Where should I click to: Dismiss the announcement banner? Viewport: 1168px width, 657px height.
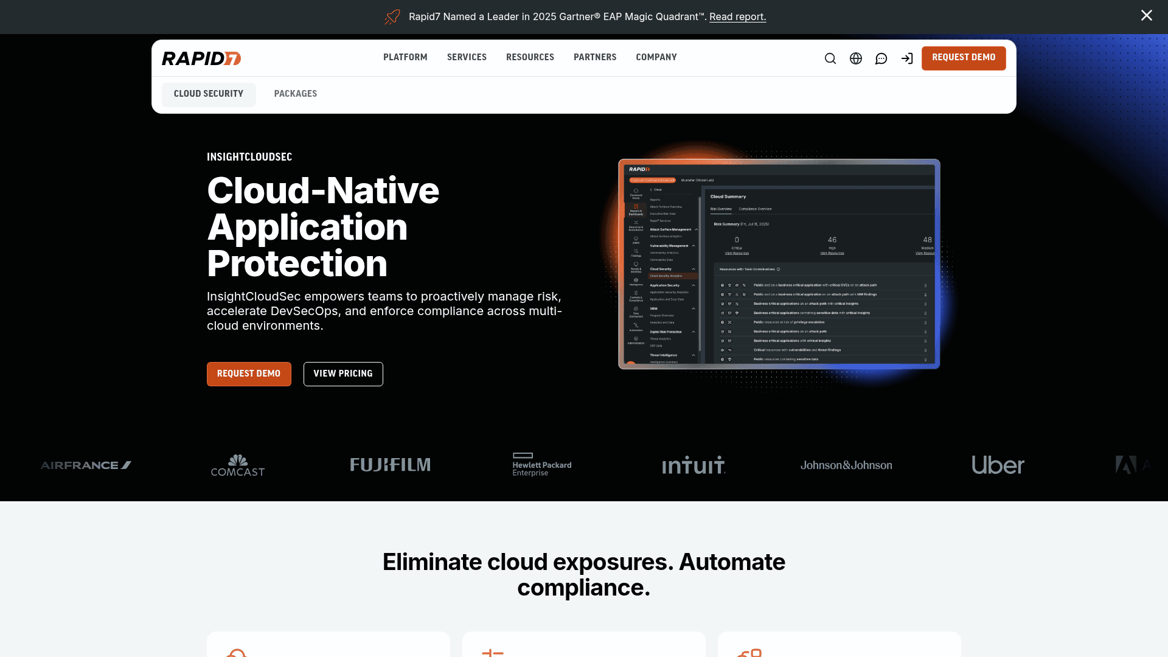click(x=1147, y=15)
